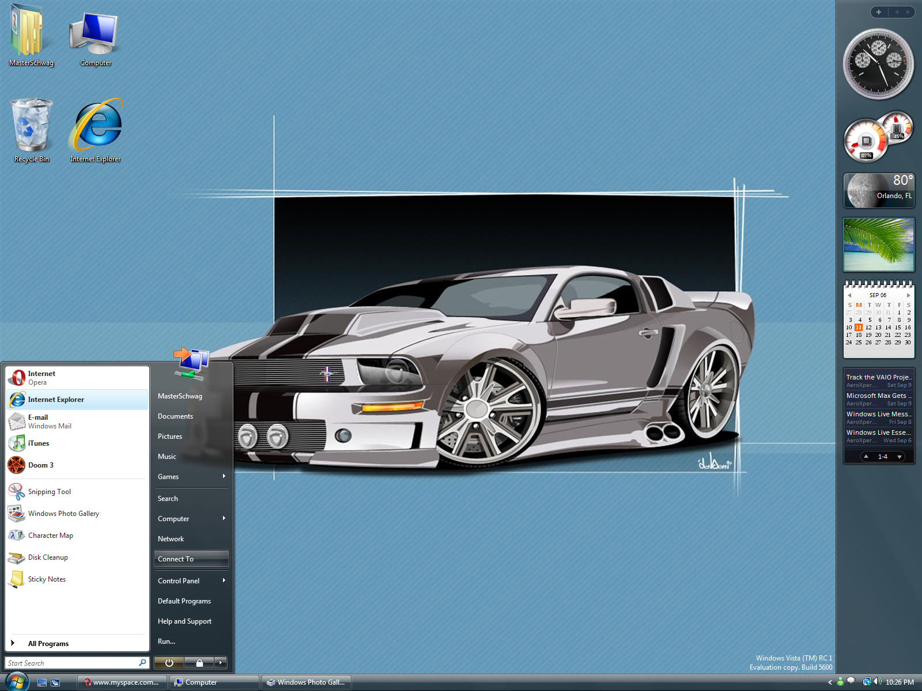Open Windows Photo Gallery from Start menu
Screen dimensions: 922x691
(77, 514)
